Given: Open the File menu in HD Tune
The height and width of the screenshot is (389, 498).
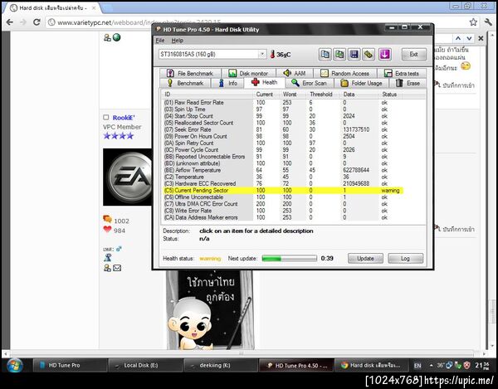Looking at the screenshot, I should [160, 41].
